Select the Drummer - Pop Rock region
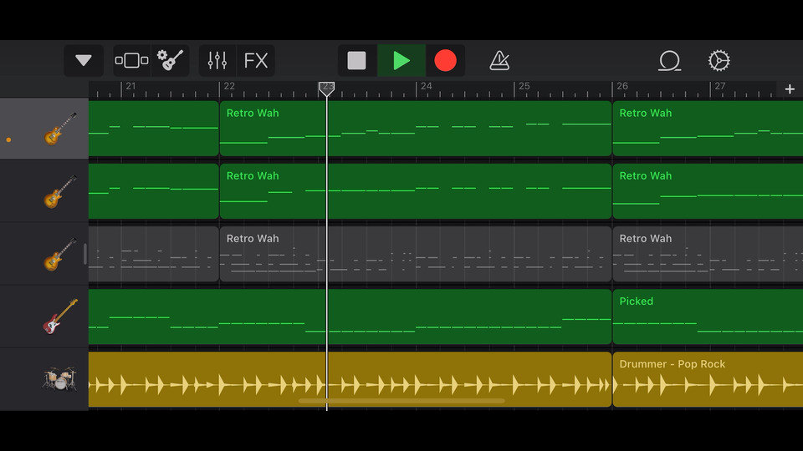Image resolution: width=803 pixels, height=451 pixels. (x=708, y=379)
